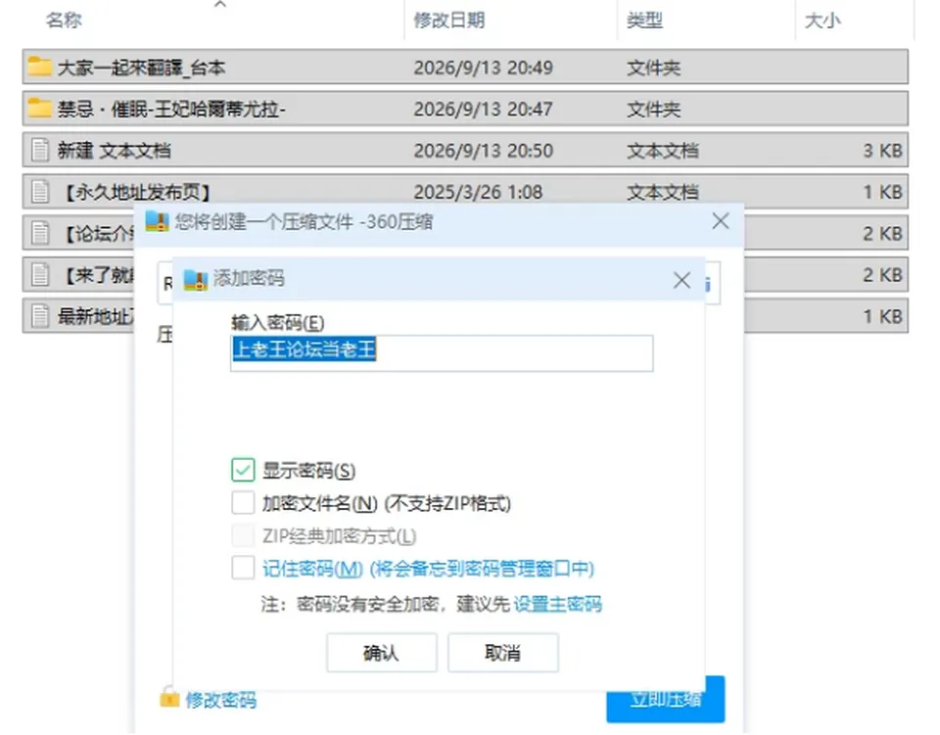Click the 输入密码 text field

click(442, 353)
